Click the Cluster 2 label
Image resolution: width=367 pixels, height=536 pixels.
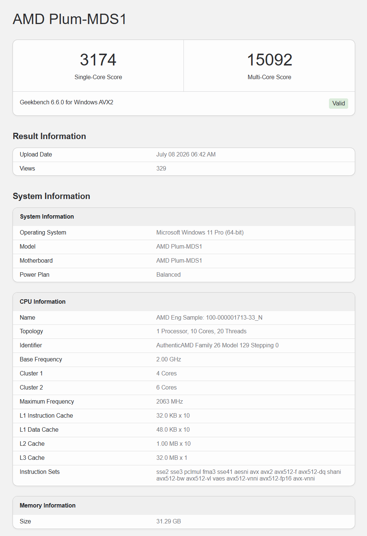pos(31,387)
